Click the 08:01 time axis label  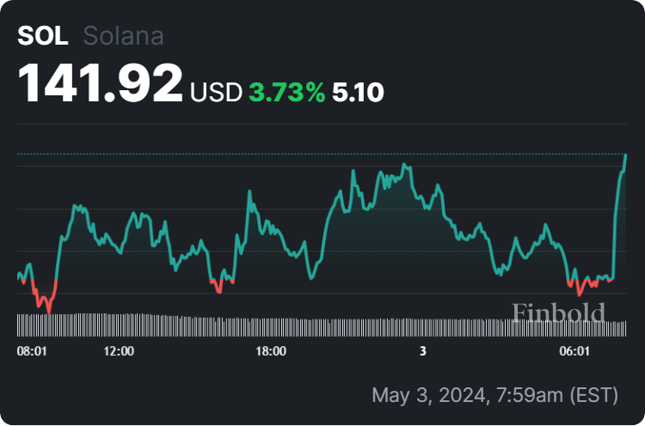[x=32, y=351]
